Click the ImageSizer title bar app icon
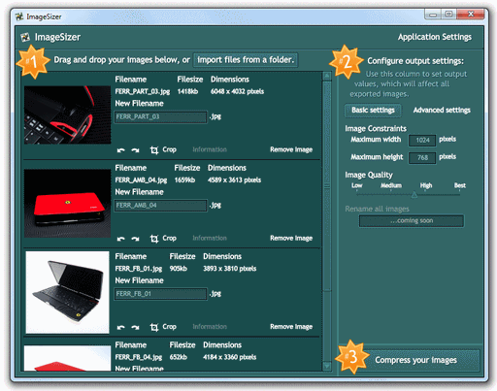This screenshot has width=497, height=391. pyautogui.click(x=19, y=16)
